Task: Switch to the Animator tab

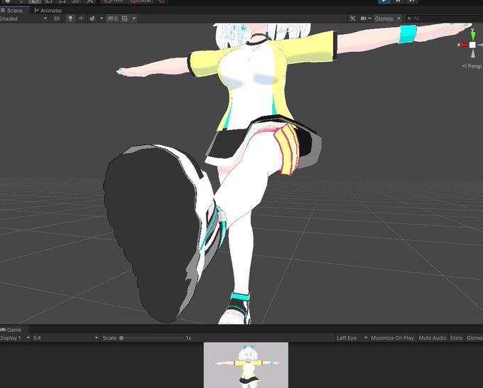Action: [48, 11]
